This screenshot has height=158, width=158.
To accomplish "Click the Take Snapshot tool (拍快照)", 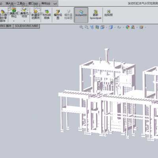I will (x=109, y=13).
